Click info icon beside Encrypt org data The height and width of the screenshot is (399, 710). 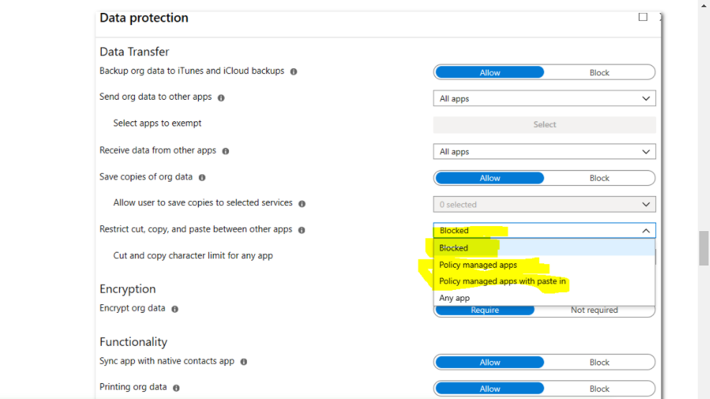[x=174, y=309]
